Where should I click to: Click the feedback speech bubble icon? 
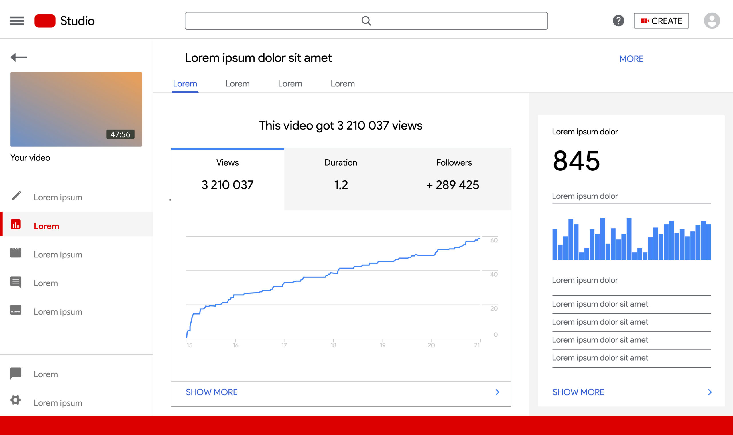(x=15, y=373)
